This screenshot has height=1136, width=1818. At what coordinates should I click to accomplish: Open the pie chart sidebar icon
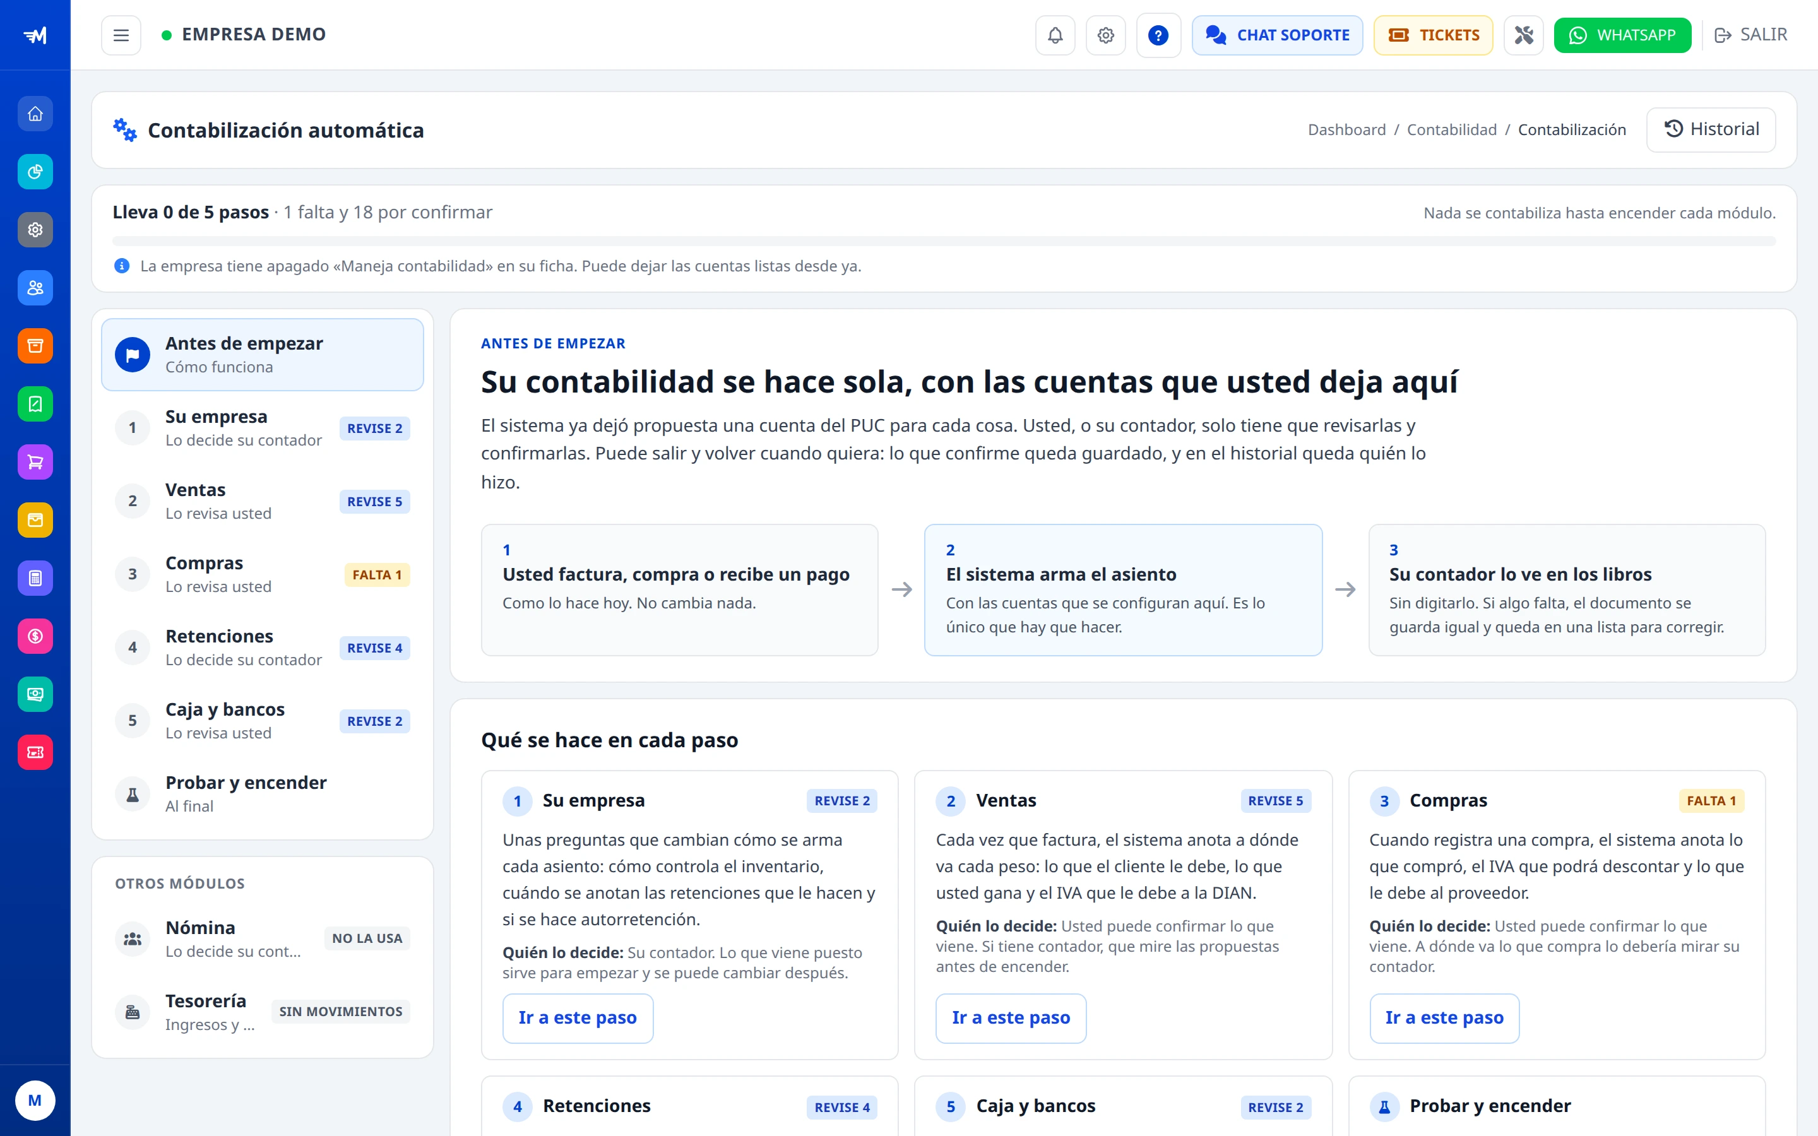point(35,172)
